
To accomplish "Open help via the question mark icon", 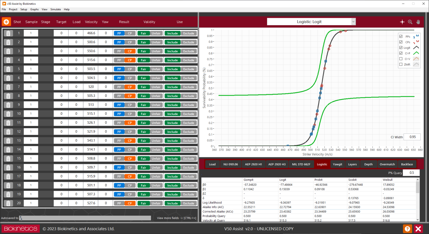I will point(407,228).
